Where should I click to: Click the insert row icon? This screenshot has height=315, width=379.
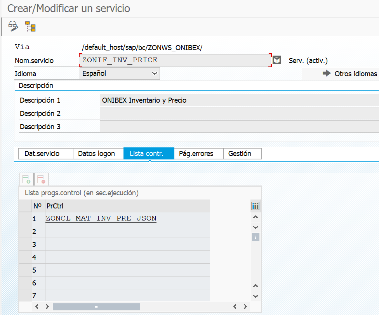pos(26,179)
